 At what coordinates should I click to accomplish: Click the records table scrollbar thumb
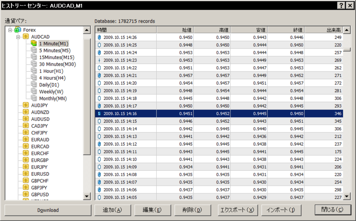click(347, 49)
